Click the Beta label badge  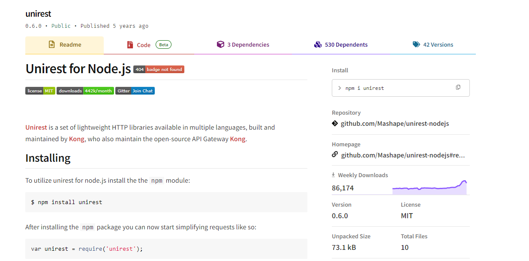point(163,44)
